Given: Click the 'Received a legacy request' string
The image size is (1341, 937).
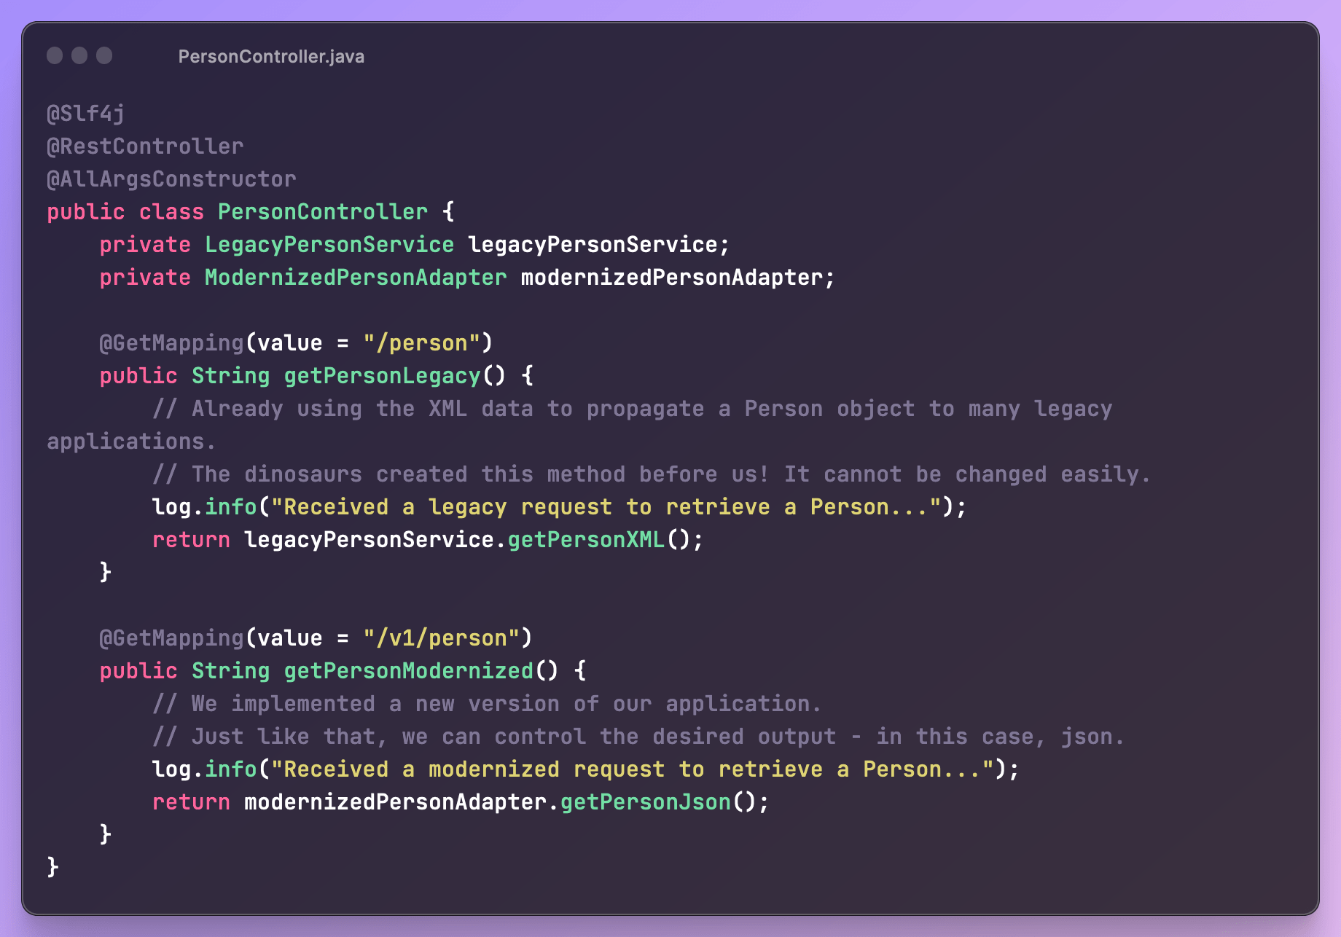Looking at the screenshot, I should (x=606, y=507).
